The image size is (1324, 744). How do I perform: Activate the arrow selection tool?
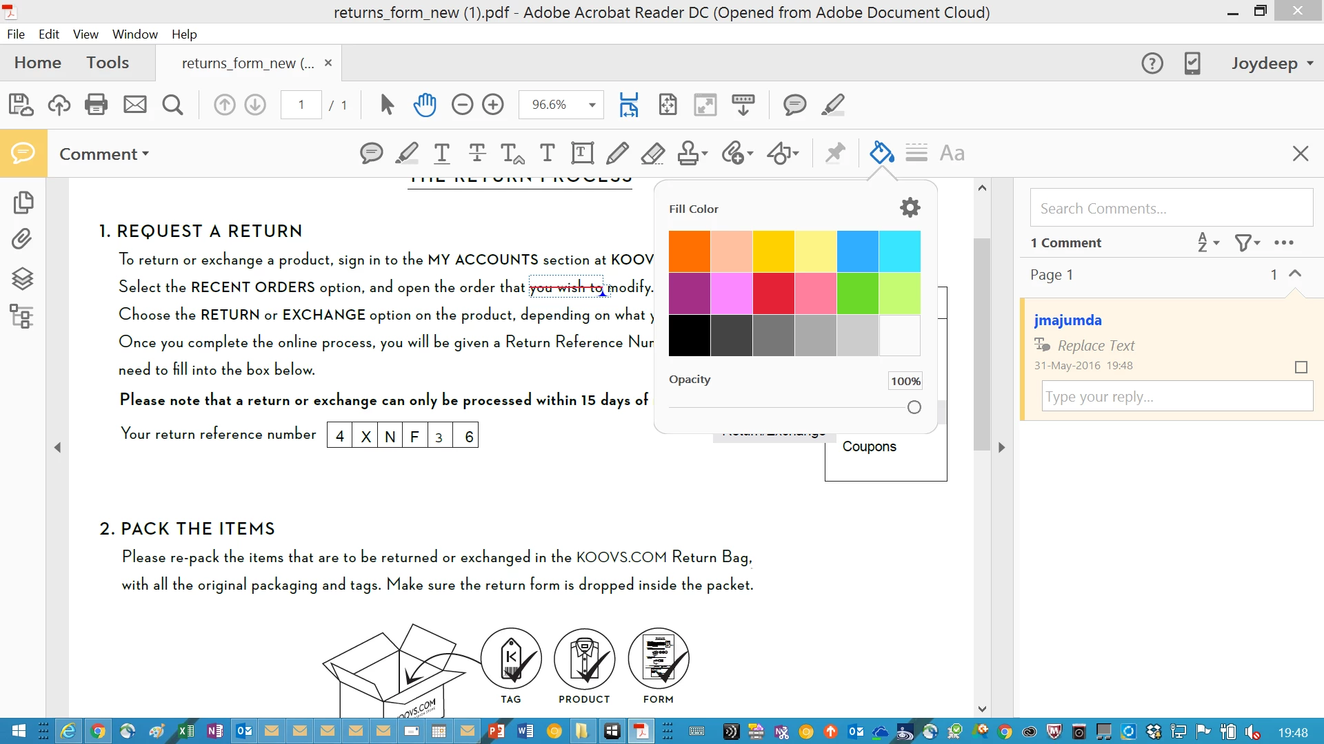(387, 105)
